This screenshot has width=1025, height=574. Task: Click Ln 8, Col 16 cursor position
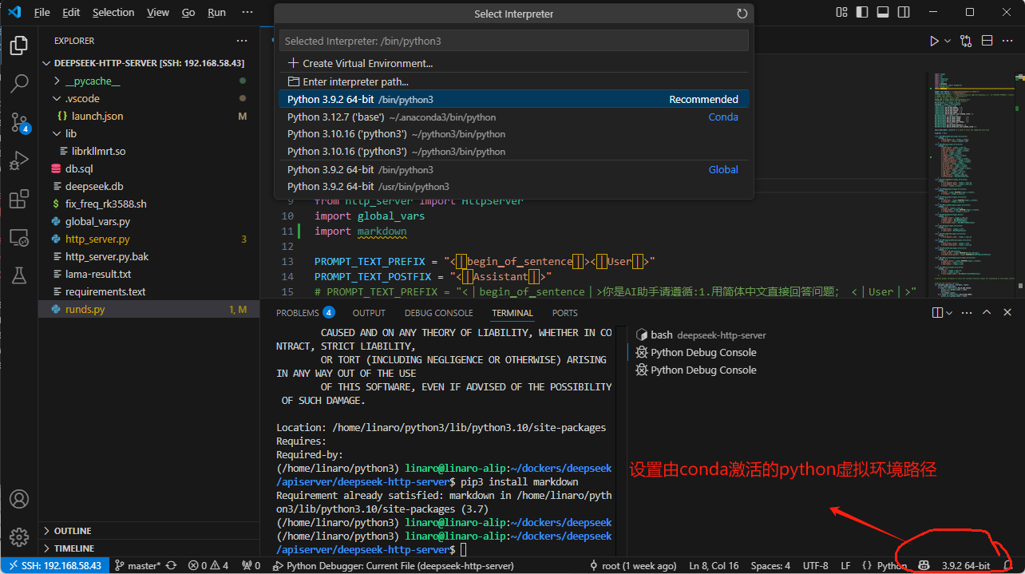714,565
